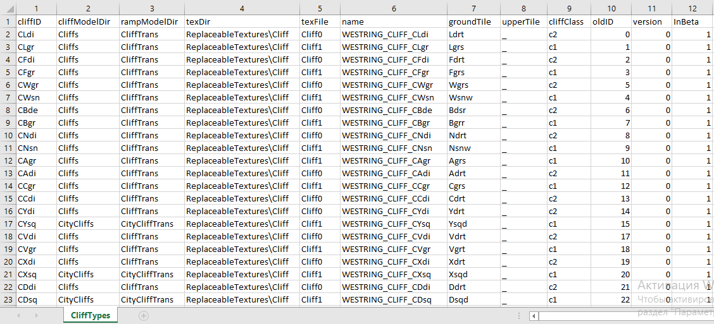Select groundTile cell Ldrt
The height and width of the screenshot is (324, 714).
[473, 34]
